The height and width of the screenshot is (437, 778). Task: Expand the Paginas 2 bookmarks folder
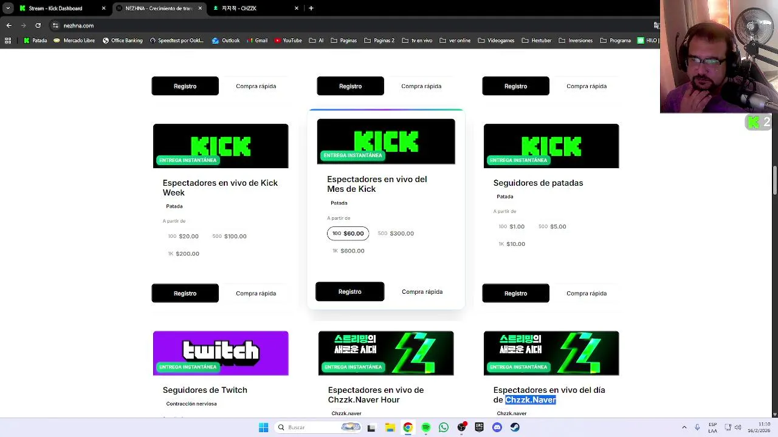(x=379, y=41)
